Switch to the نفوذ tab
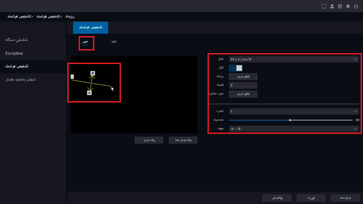 click(x=114, y=41)
